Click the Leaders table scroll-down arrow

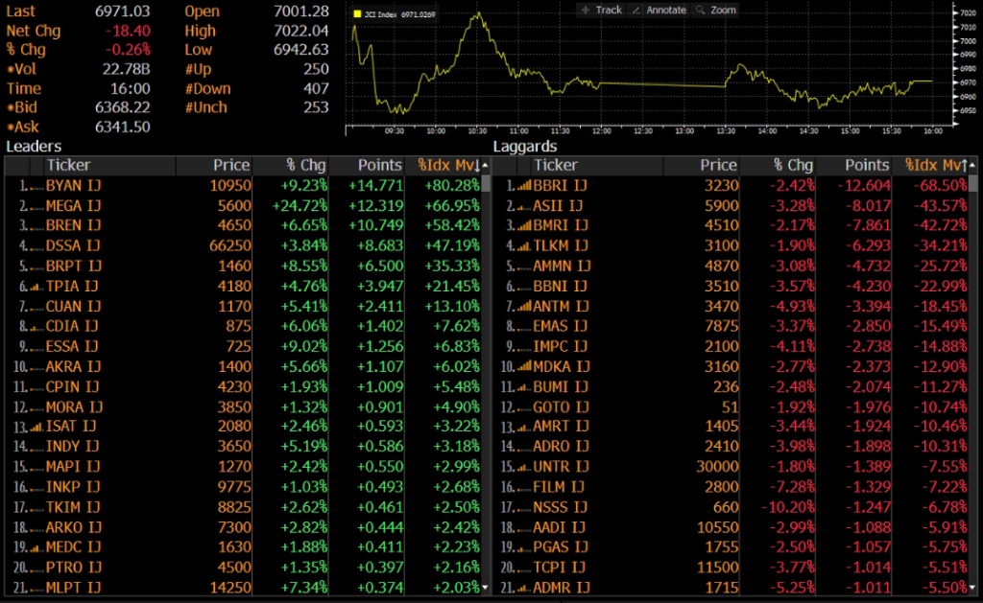pos(485,587)
